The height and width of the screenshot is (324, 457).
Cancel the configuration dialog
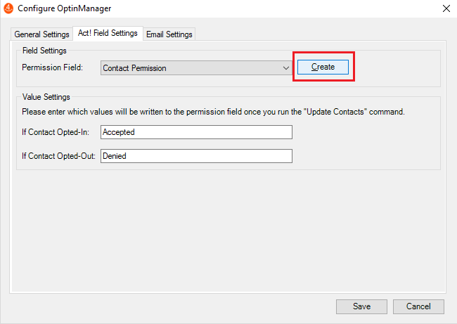pos(418,306)
